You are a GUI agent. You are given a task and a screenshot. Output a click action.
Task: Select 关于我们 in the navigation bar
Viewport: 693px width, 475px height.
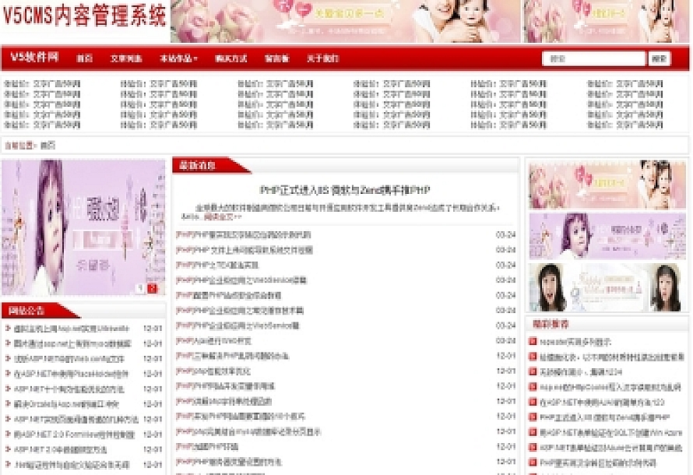pos(322,59)
